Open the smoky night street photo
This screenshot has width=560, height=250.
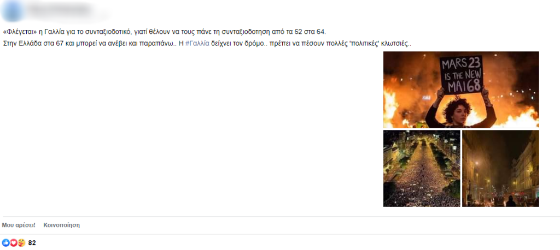500,168
